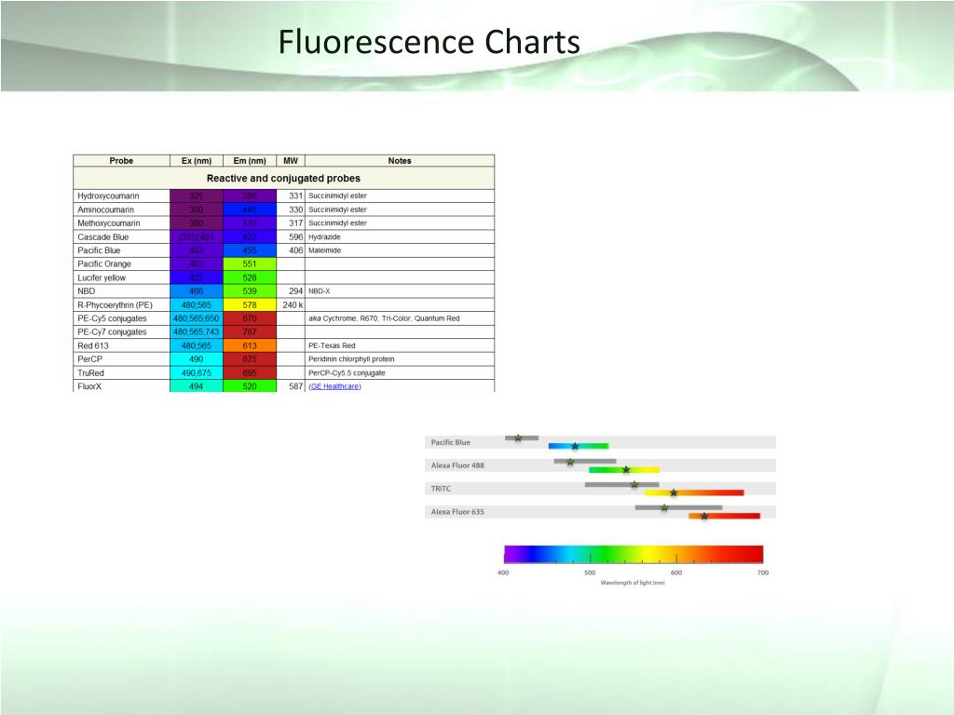Click the green 520 emission cell
The image size is (954, 715).
pos(250,386)
